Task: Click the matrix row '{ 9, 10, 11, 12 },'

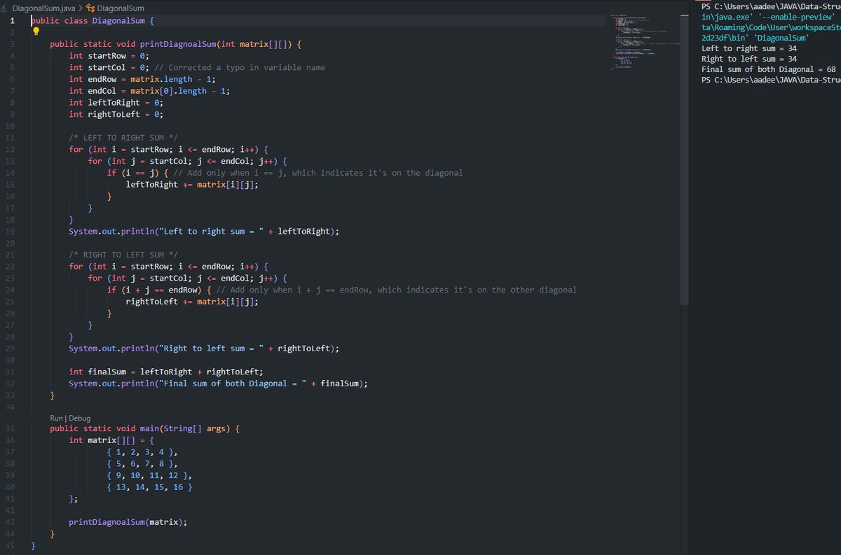Action: pyautogui.click(x=149, y=475)
